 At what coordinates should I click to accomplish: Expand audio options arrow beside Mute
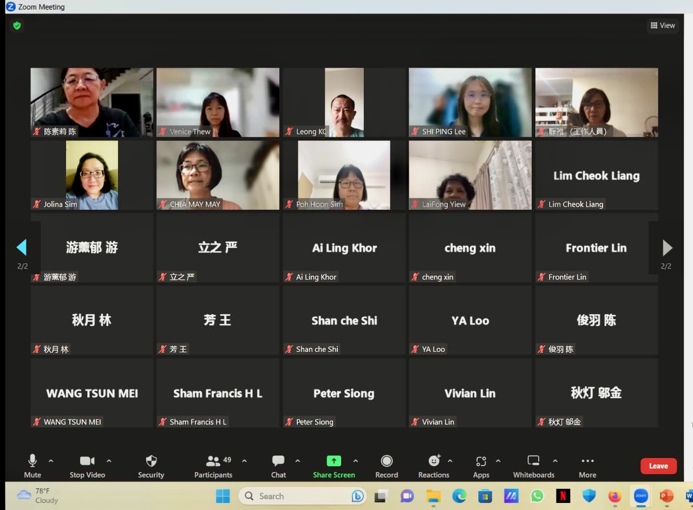click(51, 461)
